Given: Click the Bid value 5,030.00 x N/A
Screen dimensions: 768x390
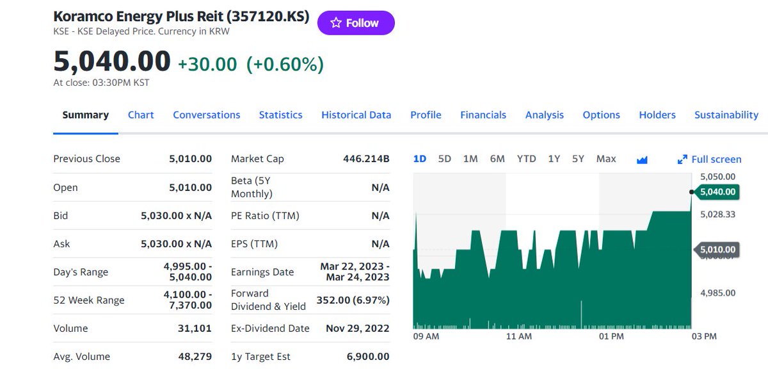Looking at the screenshot, I should tap(176, 216).
